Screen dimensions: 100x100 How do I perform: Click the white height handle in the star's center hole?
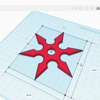click(x=51, y=51)
